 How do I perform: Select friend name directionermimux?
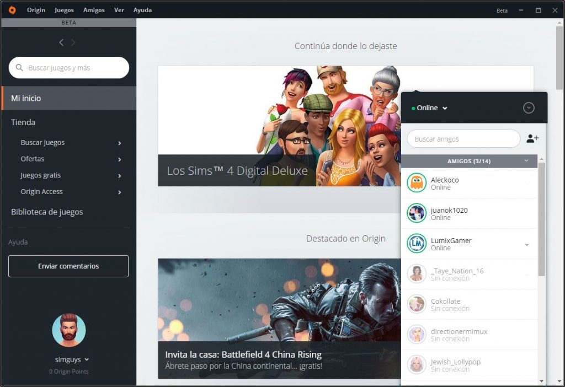click(x=459, y=331)
